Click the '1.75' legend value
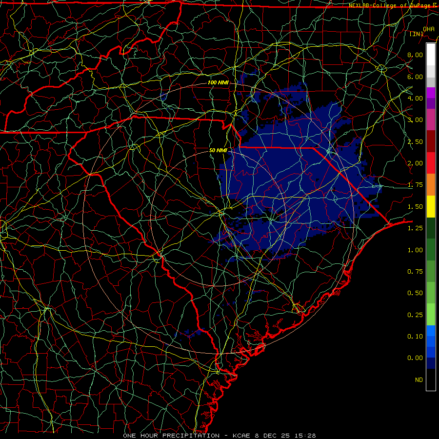The height and width of the screenshot is (439, 439). [415, 185]
